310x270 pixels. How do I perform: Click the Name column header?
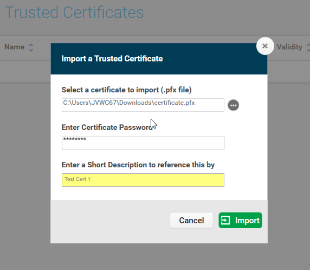pos(15,47)
